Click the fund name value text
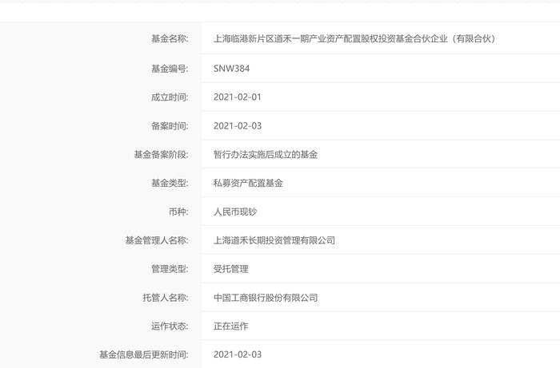The height and width of the screenshot is (368, 560). pos(354,38)
